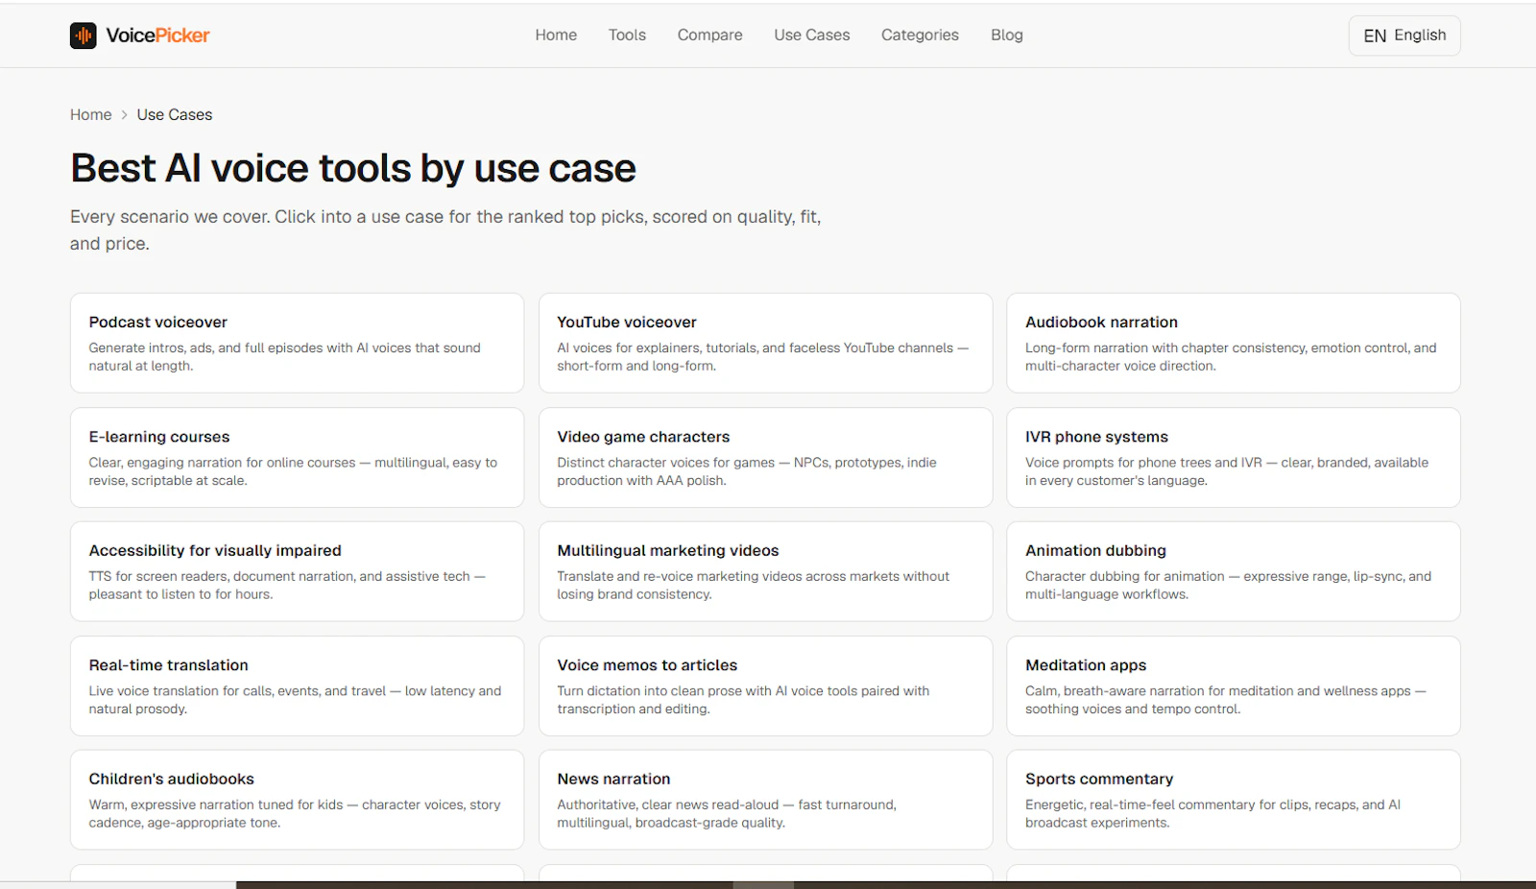1536x889 pixels.
Task: Go to the Compare page
Action: coord(709,35)
